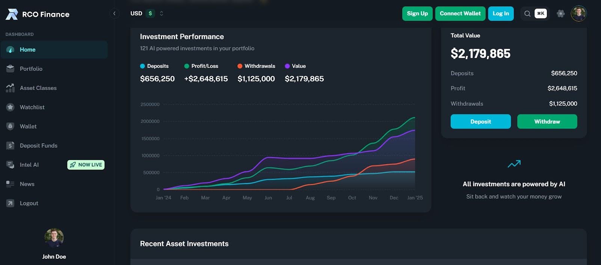Viewport: 601px width, 265px height.
Task: Click the Portfolio briefcase icon in sidebar
Action: [x=10, y=69]
